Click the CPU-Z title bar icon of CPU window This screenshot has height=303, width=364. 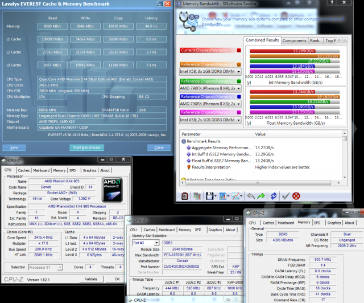coord(4,161)
